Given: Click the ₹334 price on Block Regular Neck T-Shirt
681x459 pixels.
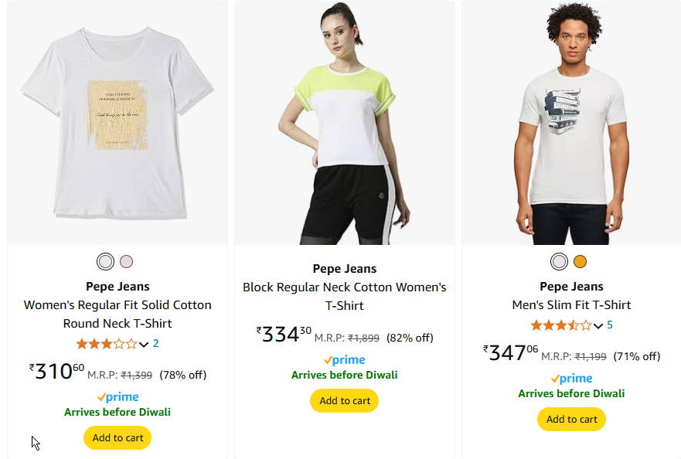Looking at the screenshot, I should coord(284,334).
